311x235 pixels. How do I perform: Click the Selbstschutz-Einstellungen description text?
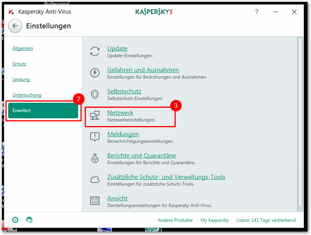pos(135,98)
